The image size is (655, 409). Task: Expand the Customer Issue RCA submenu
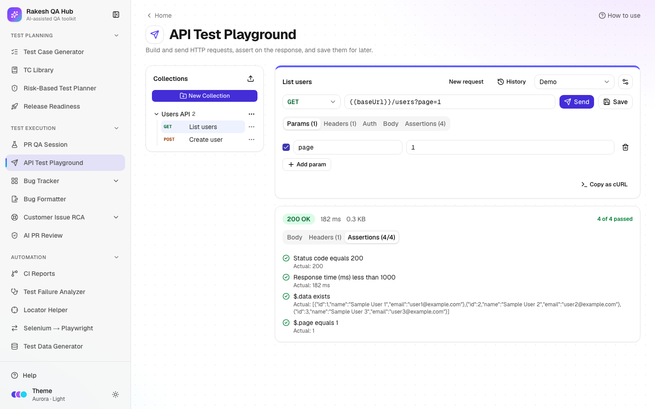point(116,217)
